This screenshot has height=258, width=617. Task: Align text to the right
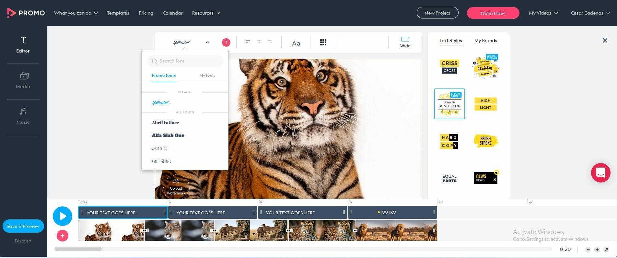(x=270, y=42)
